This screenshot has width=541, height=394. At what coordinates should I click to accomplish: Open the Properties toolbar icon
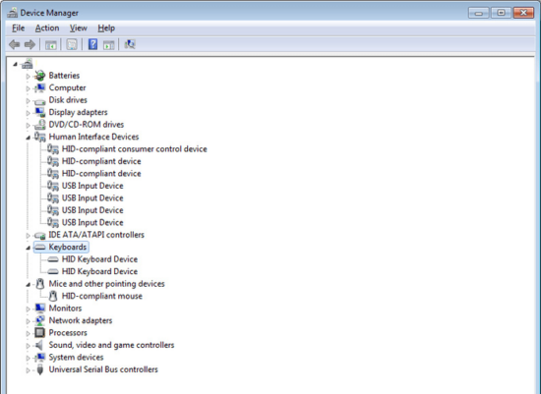[72, 44]
